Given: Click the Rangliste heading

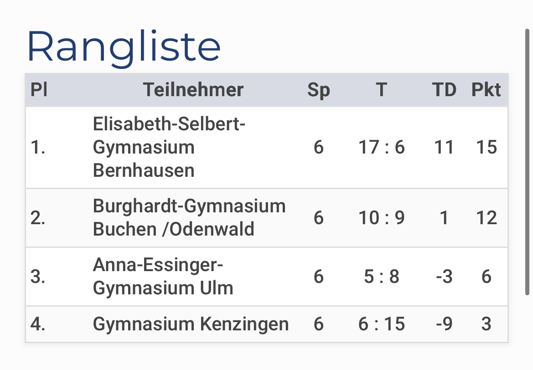Looking at the screenshot, I should [x=124, y=47].
